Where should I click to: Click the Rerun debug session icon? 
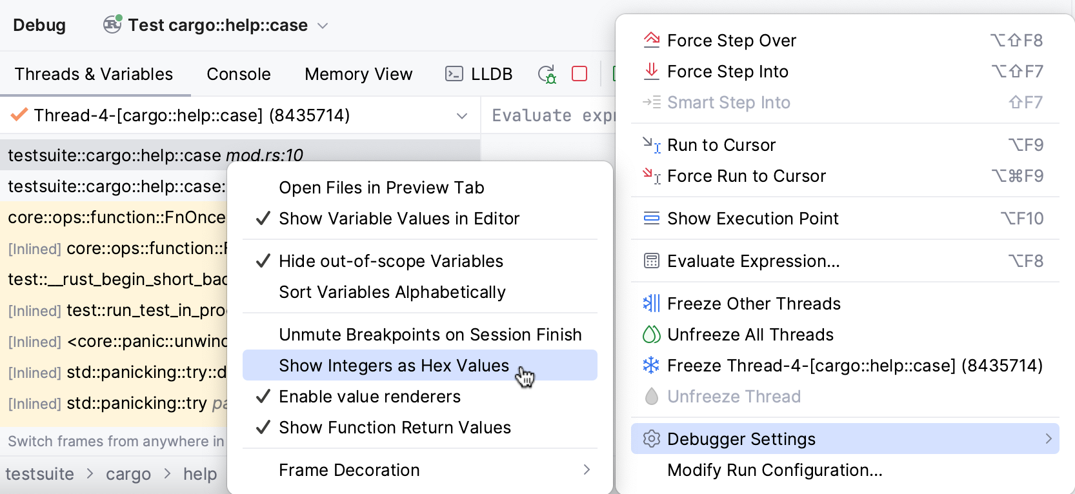point(547,74)
